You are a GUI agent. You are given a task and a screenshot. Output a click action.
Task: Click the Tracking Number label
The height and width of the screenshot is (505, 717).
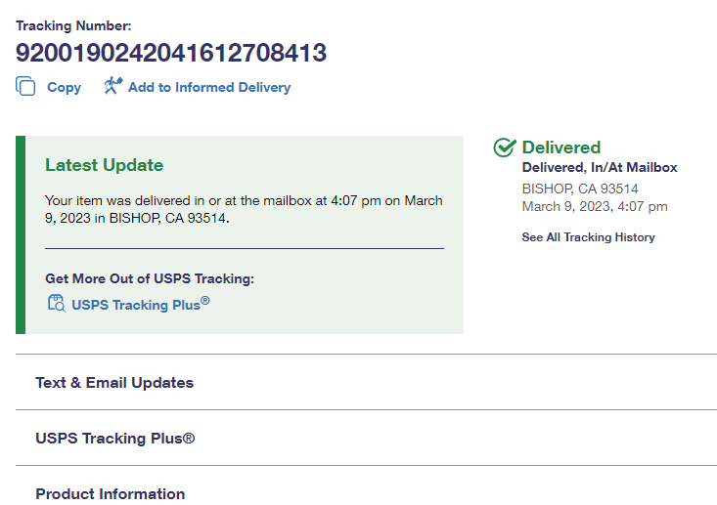pos(73,25)
